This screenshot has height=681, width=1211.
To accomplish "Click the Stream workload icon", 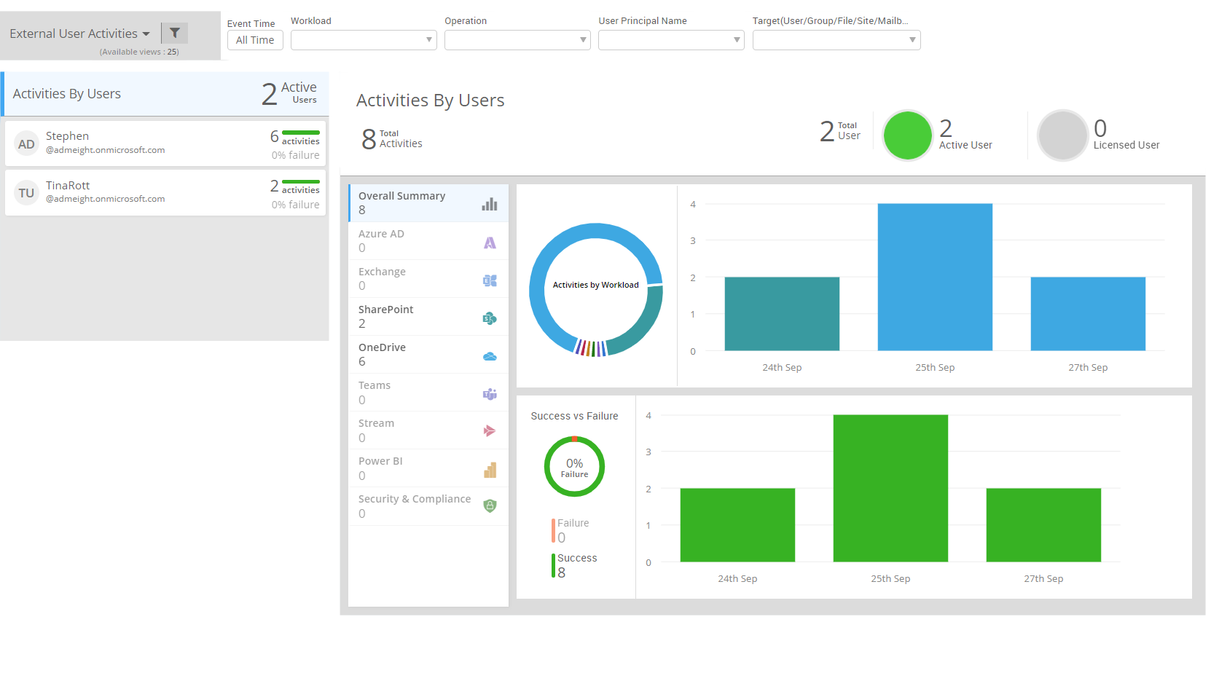I will point(490,431).
